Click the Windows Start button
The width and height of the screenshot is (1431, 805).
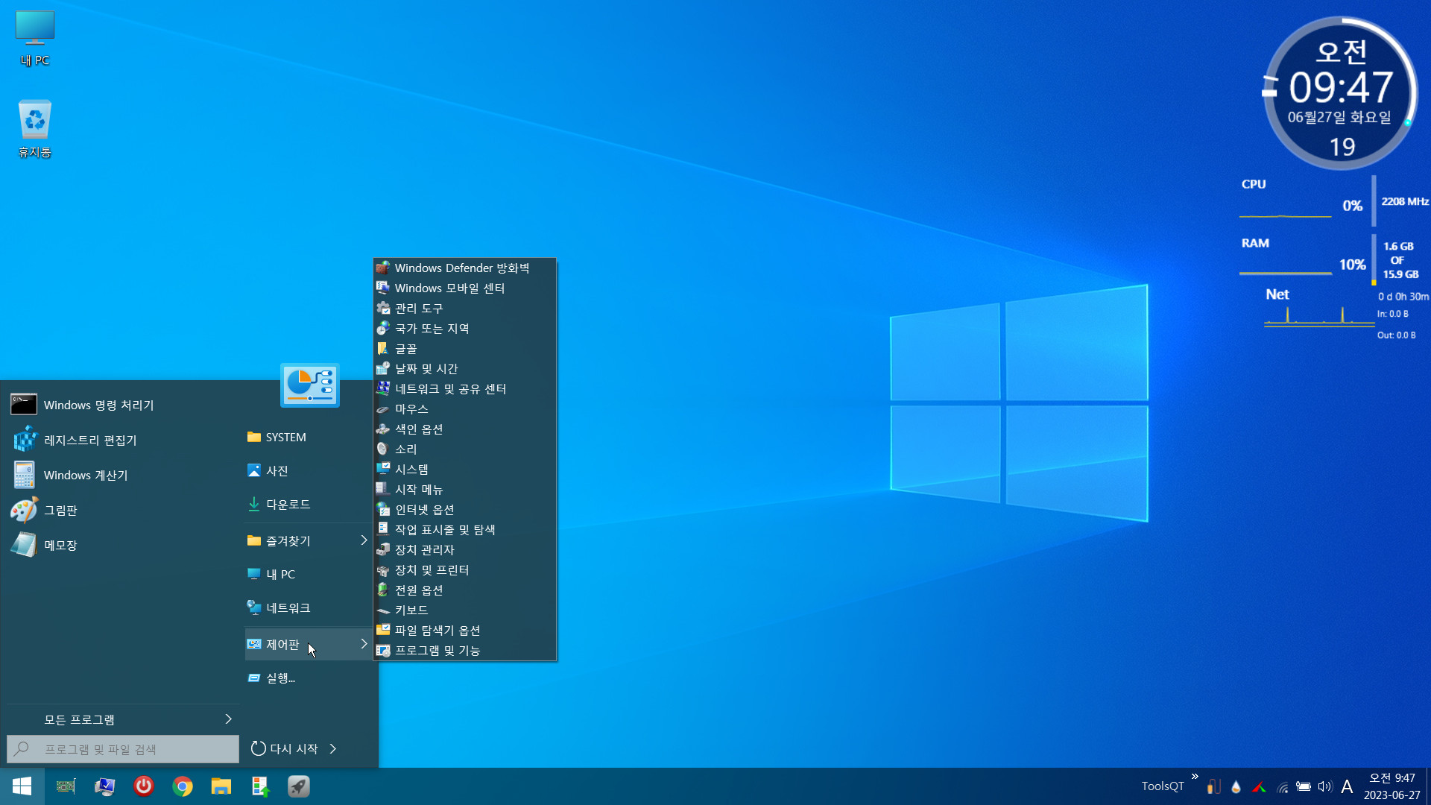(22, 786)
